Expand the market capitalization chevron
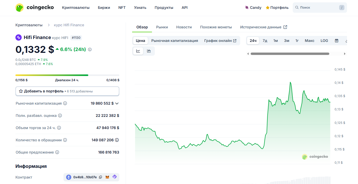Screen dimensions: 358x184 tap(117, 103)
